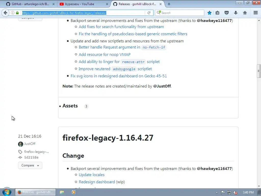Open 'Add ability to linger for remove-attr' link
This screenshot has height=196, width=261.
(x=119, y=62)
